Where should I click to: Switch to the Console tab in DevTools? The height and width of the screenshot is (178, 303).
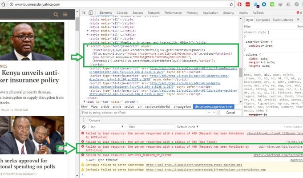tap(122, 12)
